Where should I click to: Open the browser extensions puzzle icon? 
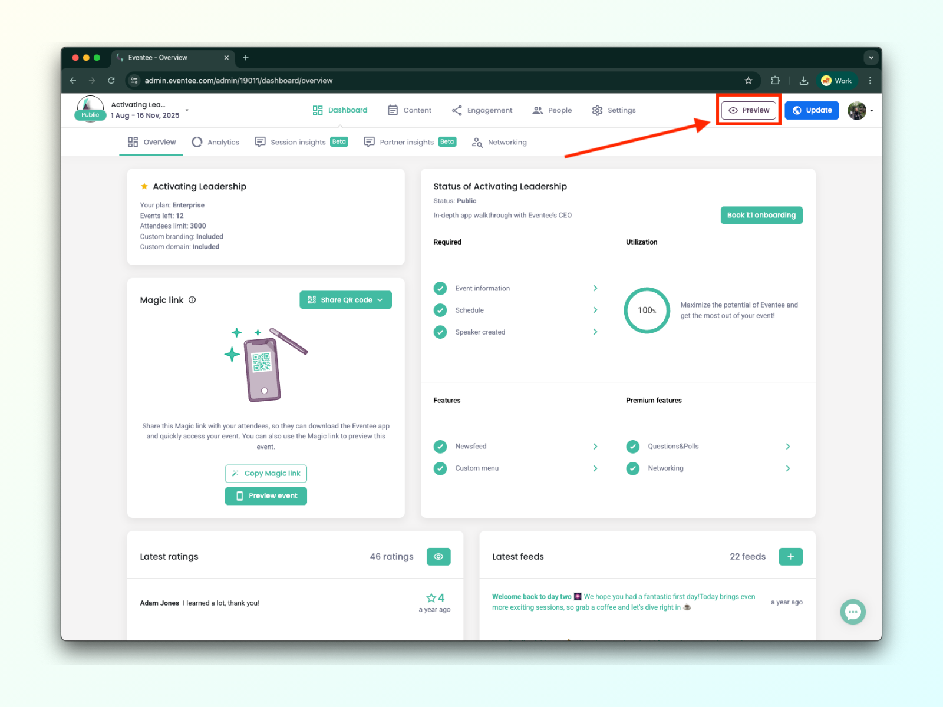click(x=776, y=81)
